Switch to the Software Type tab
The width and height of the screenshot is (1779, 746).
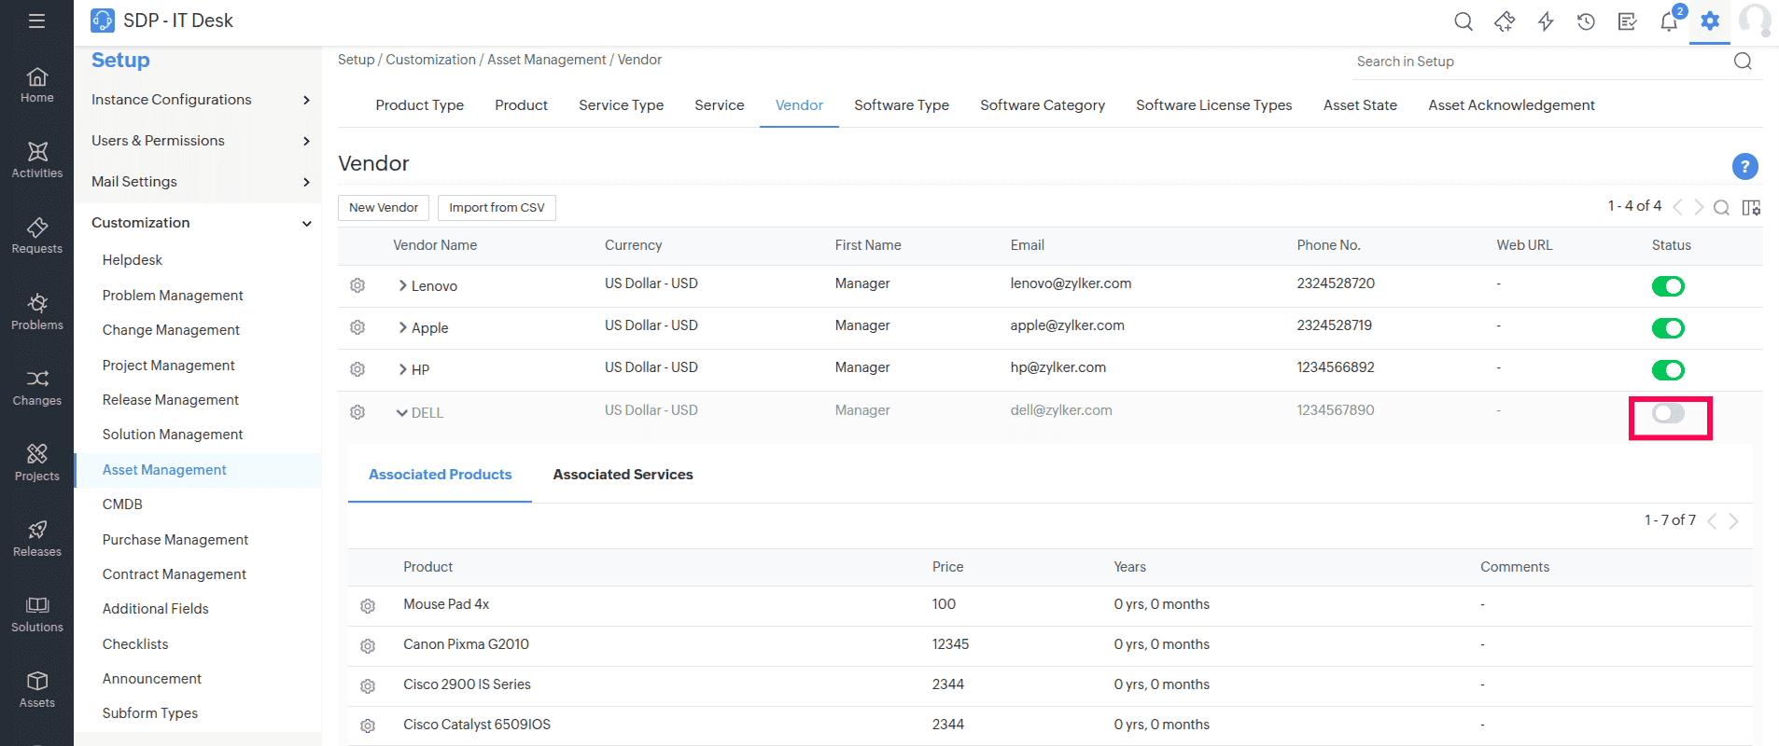pos(901,105)
